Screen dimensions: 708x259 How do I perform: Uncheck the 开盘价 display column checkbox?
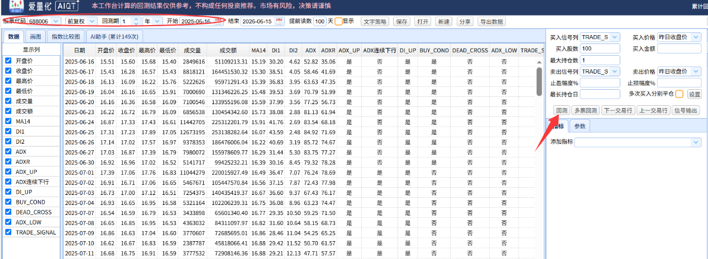[x=8, y=61]
